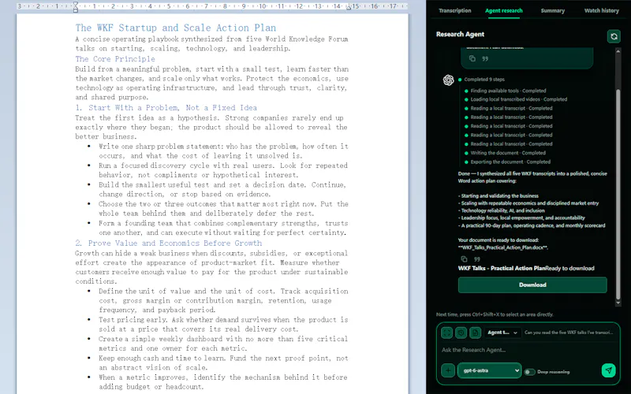This screenshot has width=631, height=394.
Task: Click the 'Next time, press Ctrl+Shift+X' hint
Action: [495, 314]
